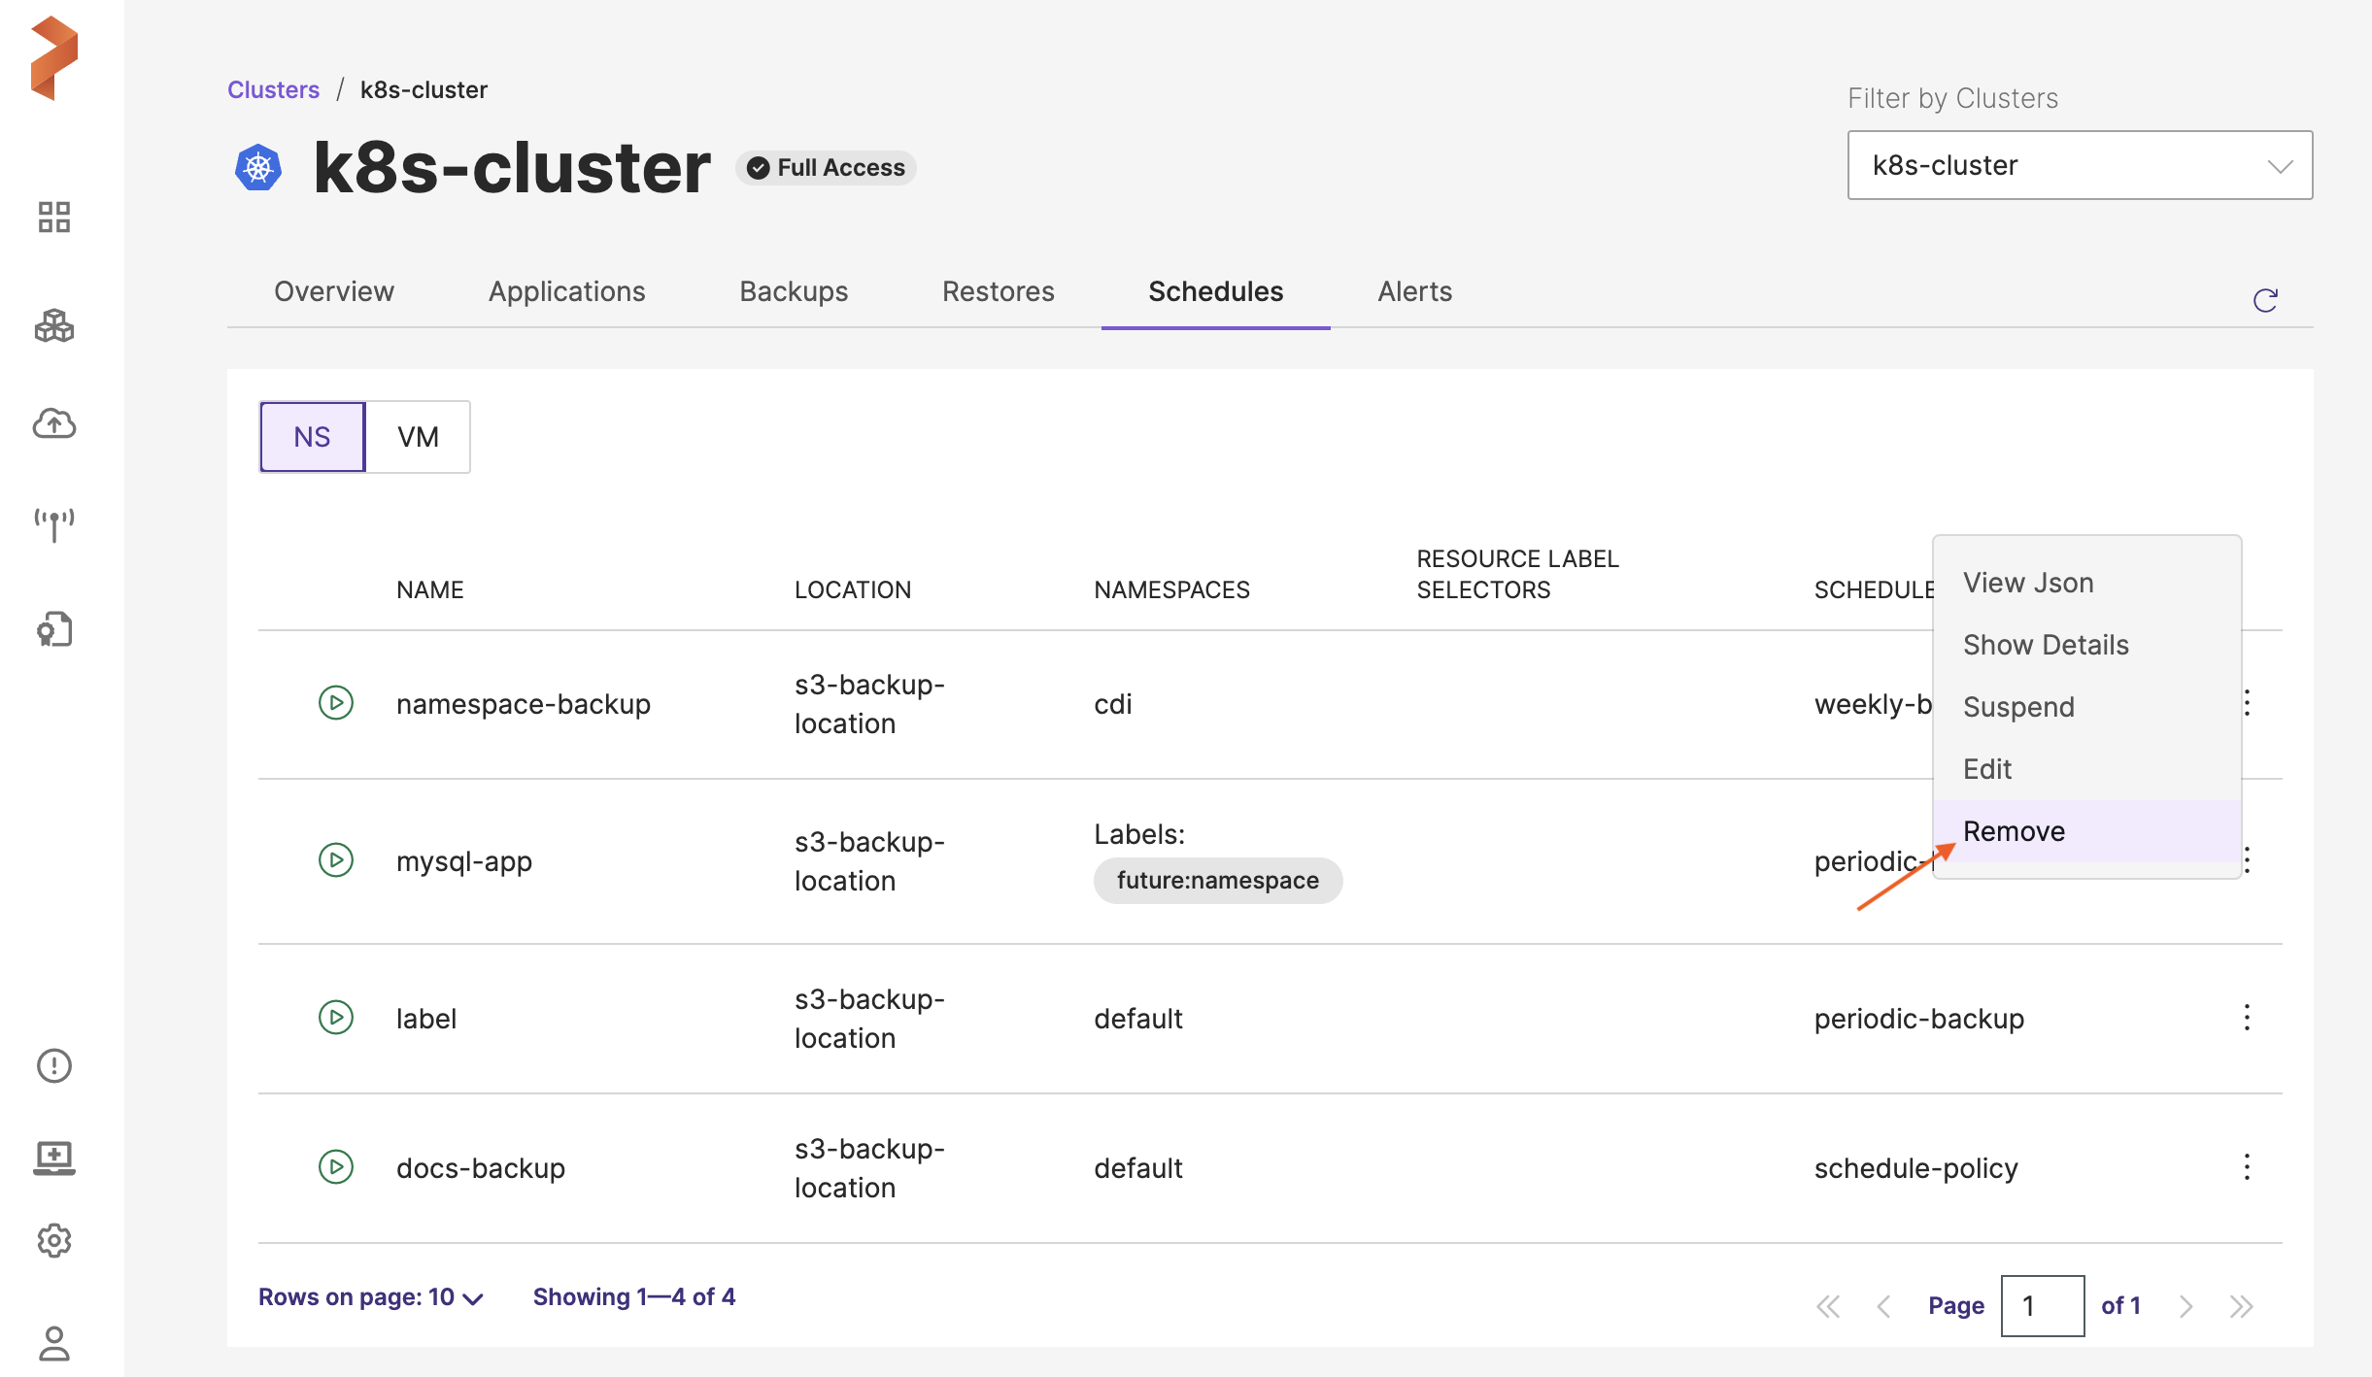Switch to the VM toggle button
2372x1377 pixels.
pyautogui.click(x=418, y=437)
